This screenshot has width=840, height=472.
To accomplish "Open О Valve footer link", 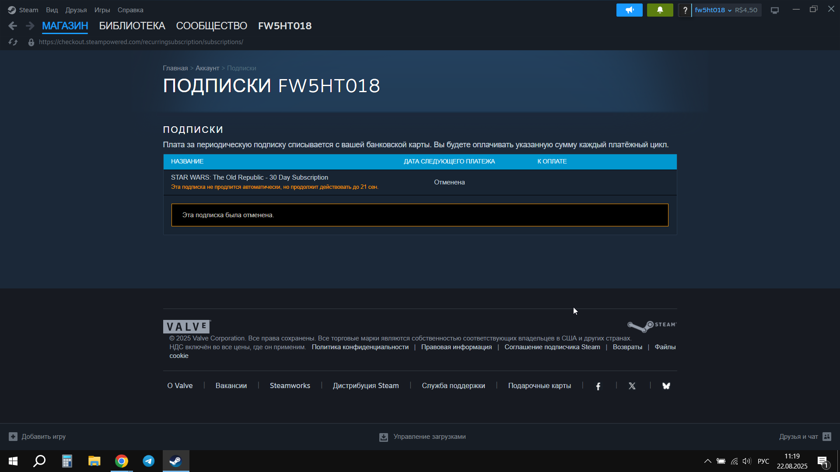I will pyautogui.click(x=180, y=386).
